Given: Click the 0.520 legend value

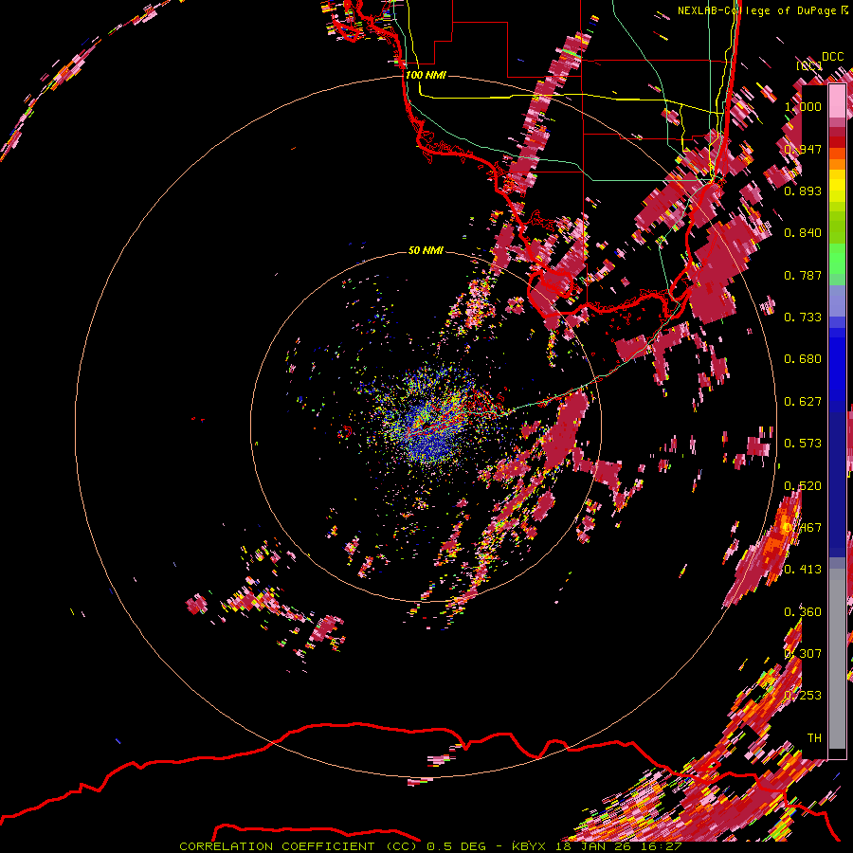Looking at the screenshot, I should point(803,486).
